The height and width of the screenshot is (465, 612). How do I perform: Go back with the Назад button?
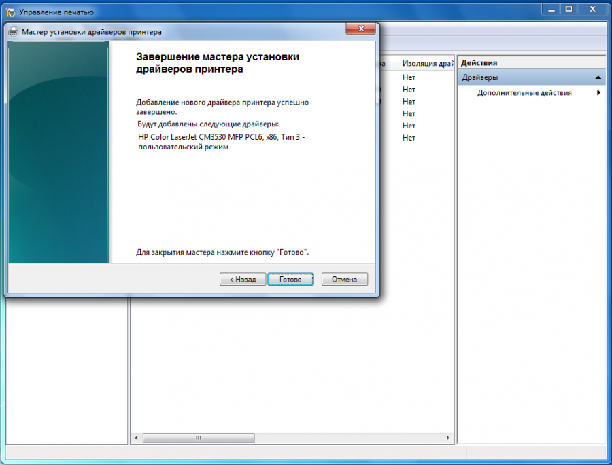243,279
